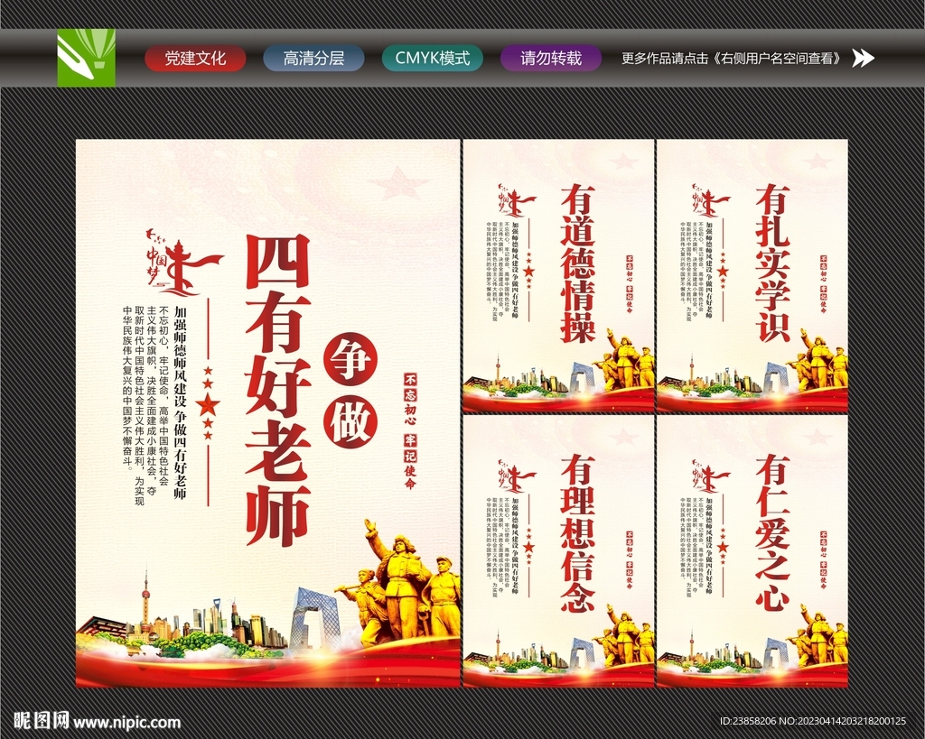Click the 加强师德师风建设 heading on main poster
This screenshot has height=739, width=925.
pyautogui.click(x=181, y=355)
